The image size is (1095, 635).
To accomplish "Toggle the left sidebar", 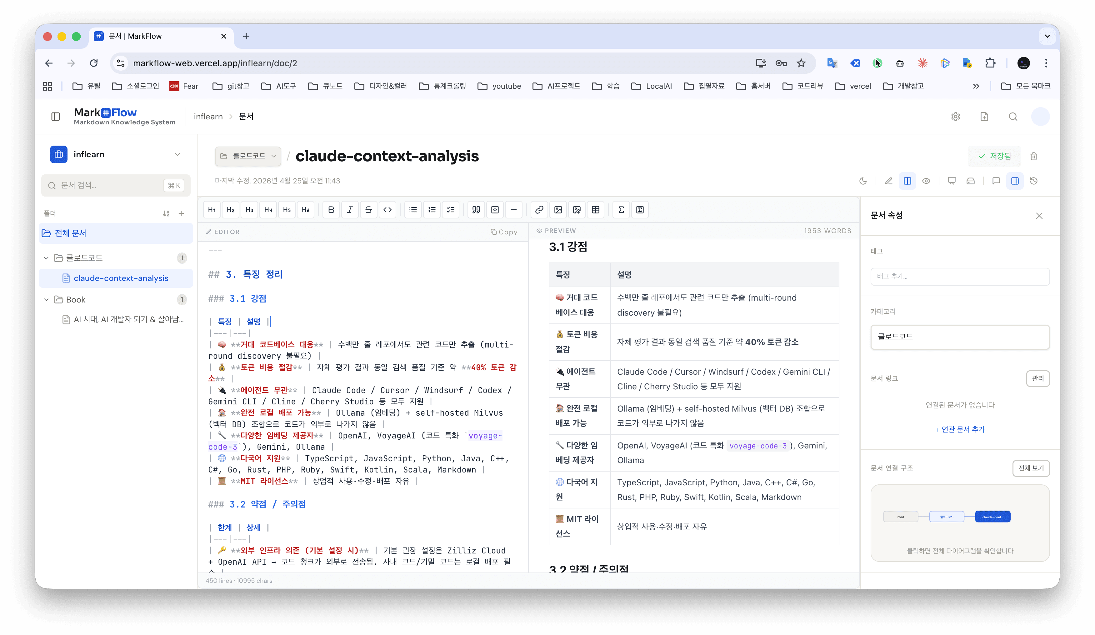I will pos(56,117).
